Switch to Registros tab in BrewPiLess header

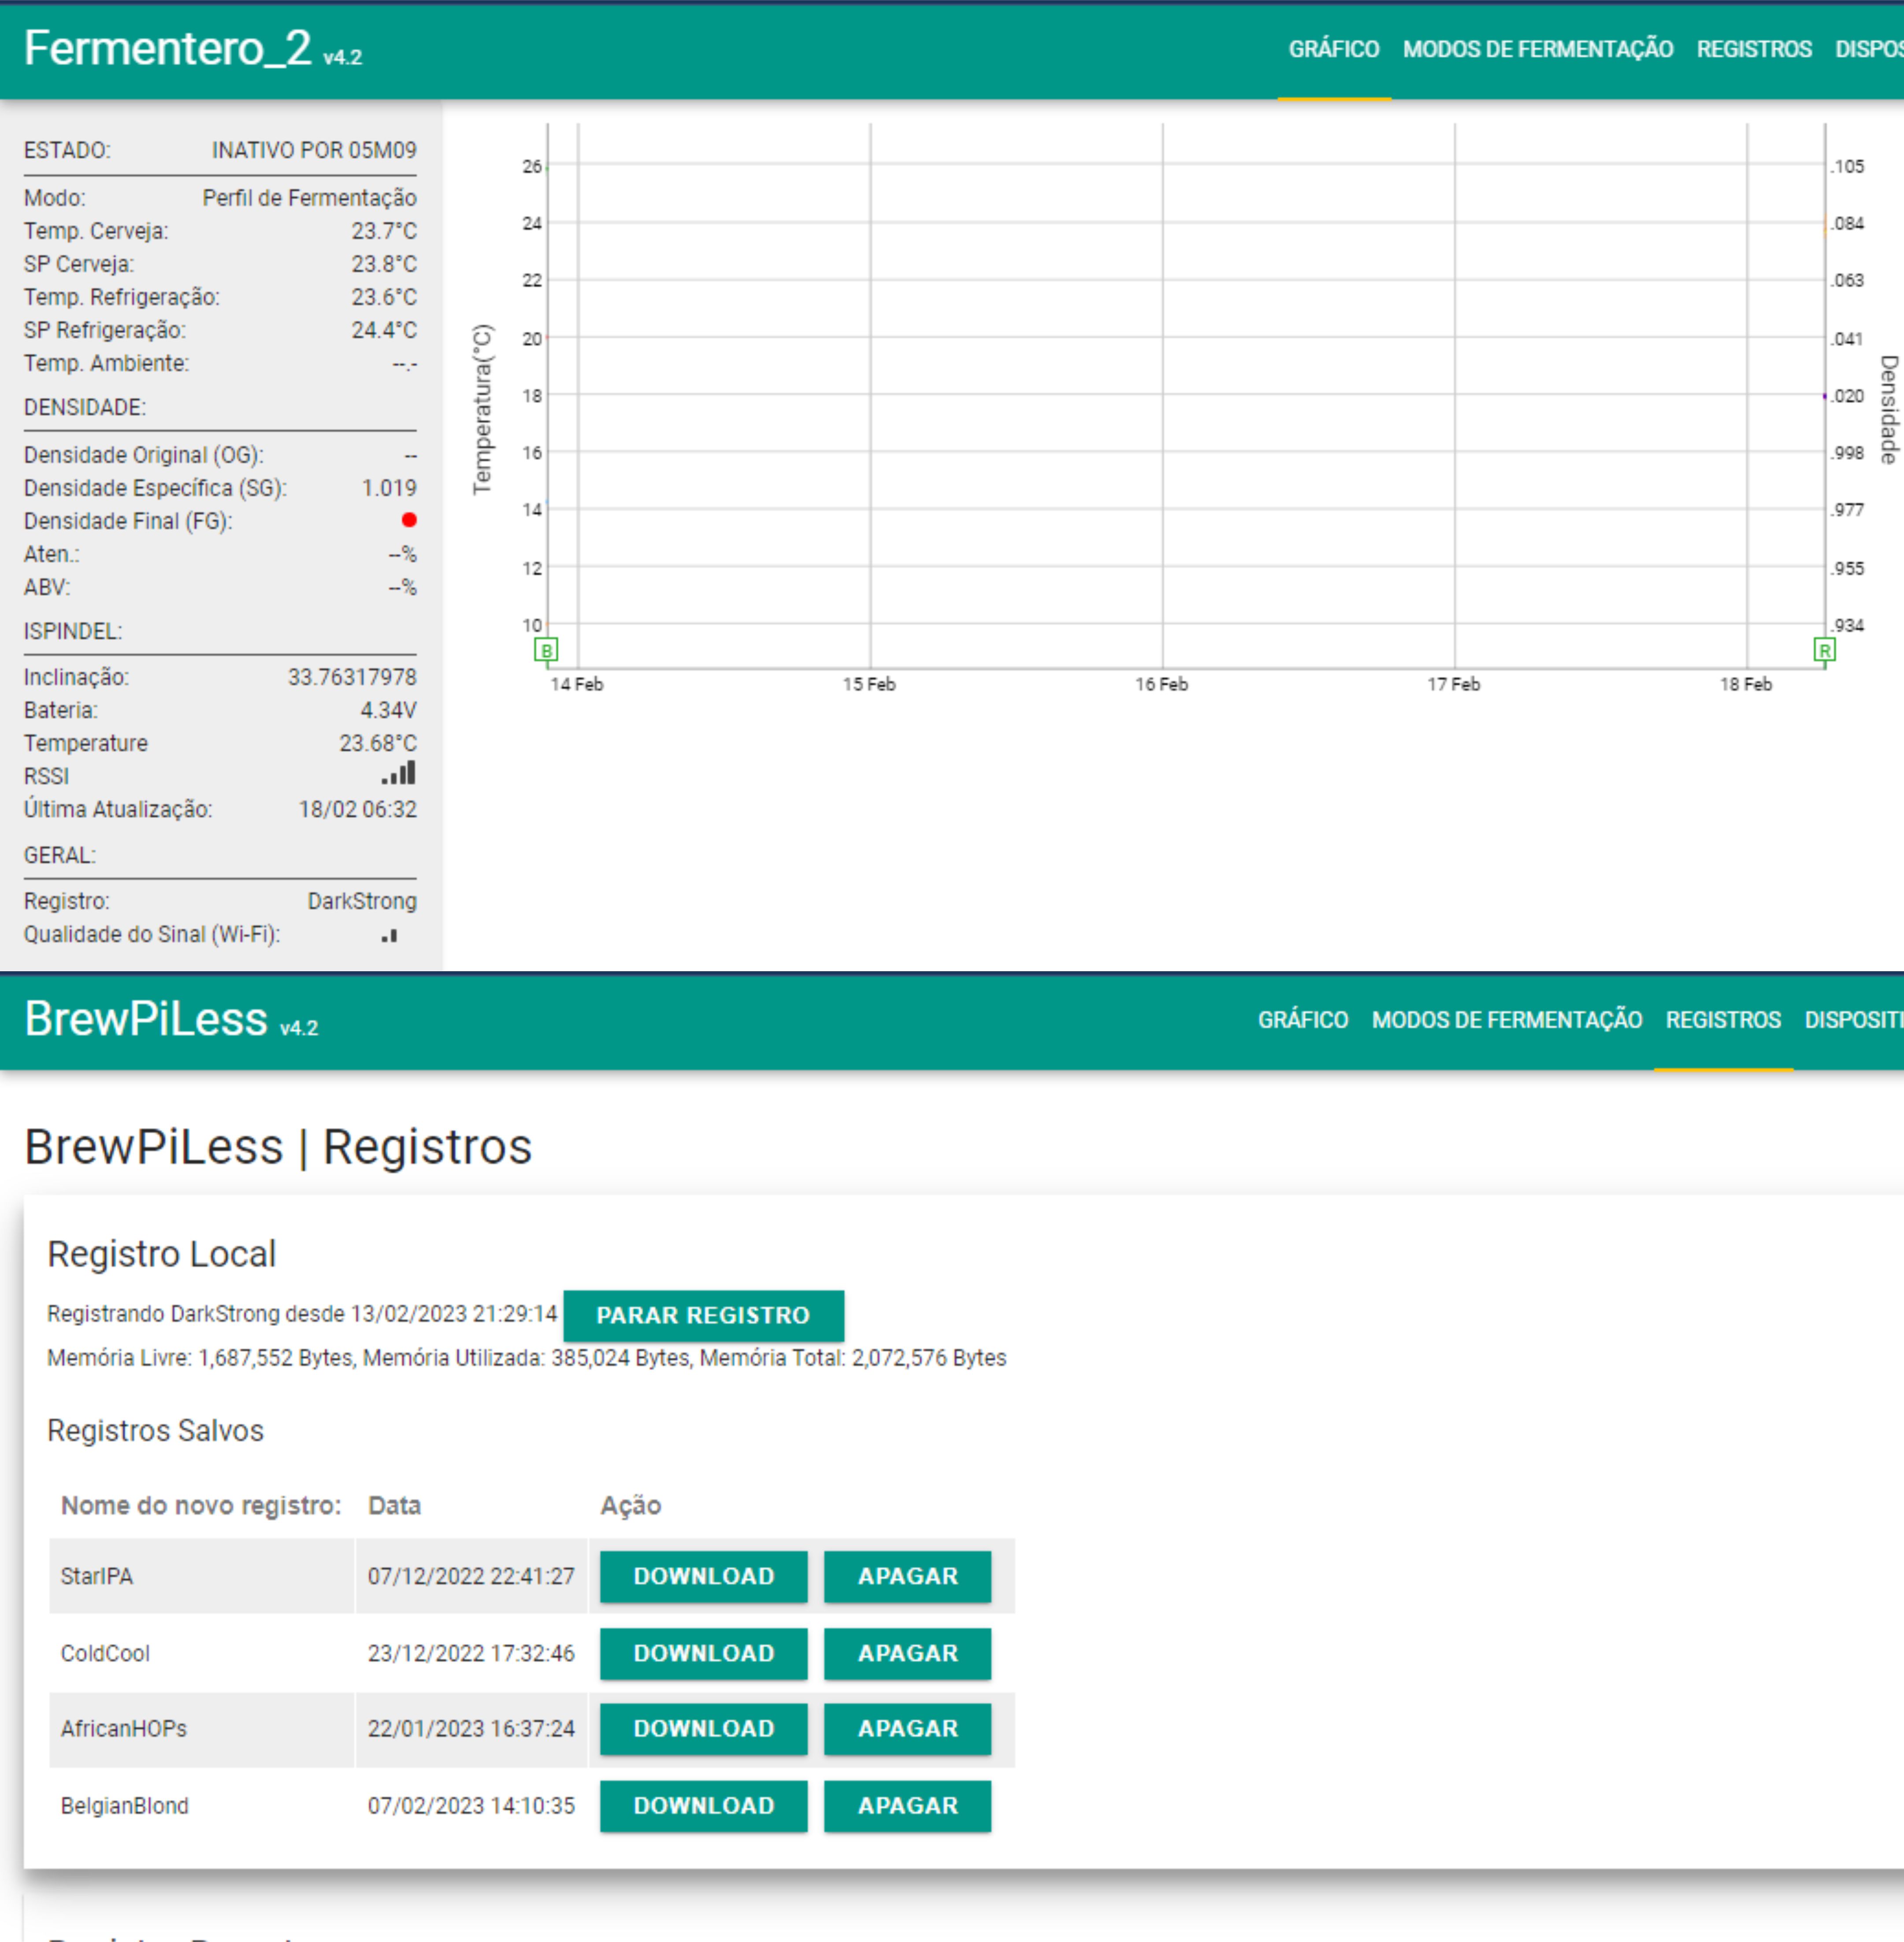(1722, 1020)
